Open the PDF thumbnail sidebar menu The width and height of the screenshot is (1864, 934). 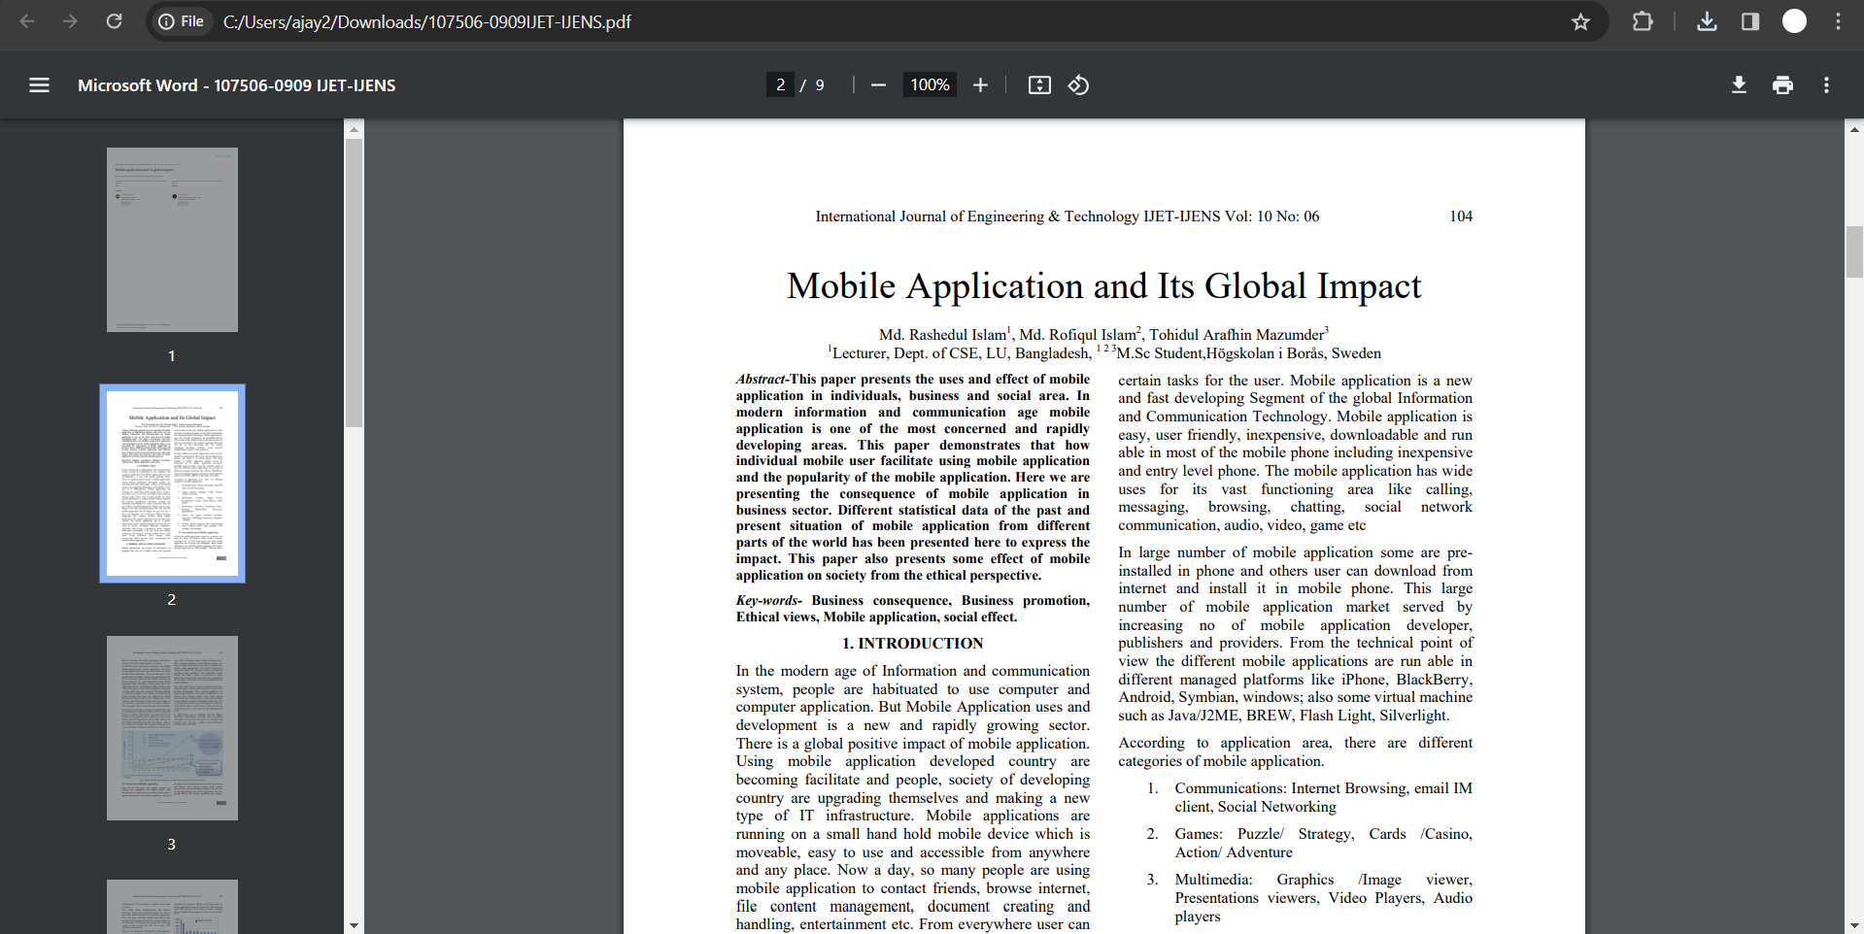tap(39, 84)
